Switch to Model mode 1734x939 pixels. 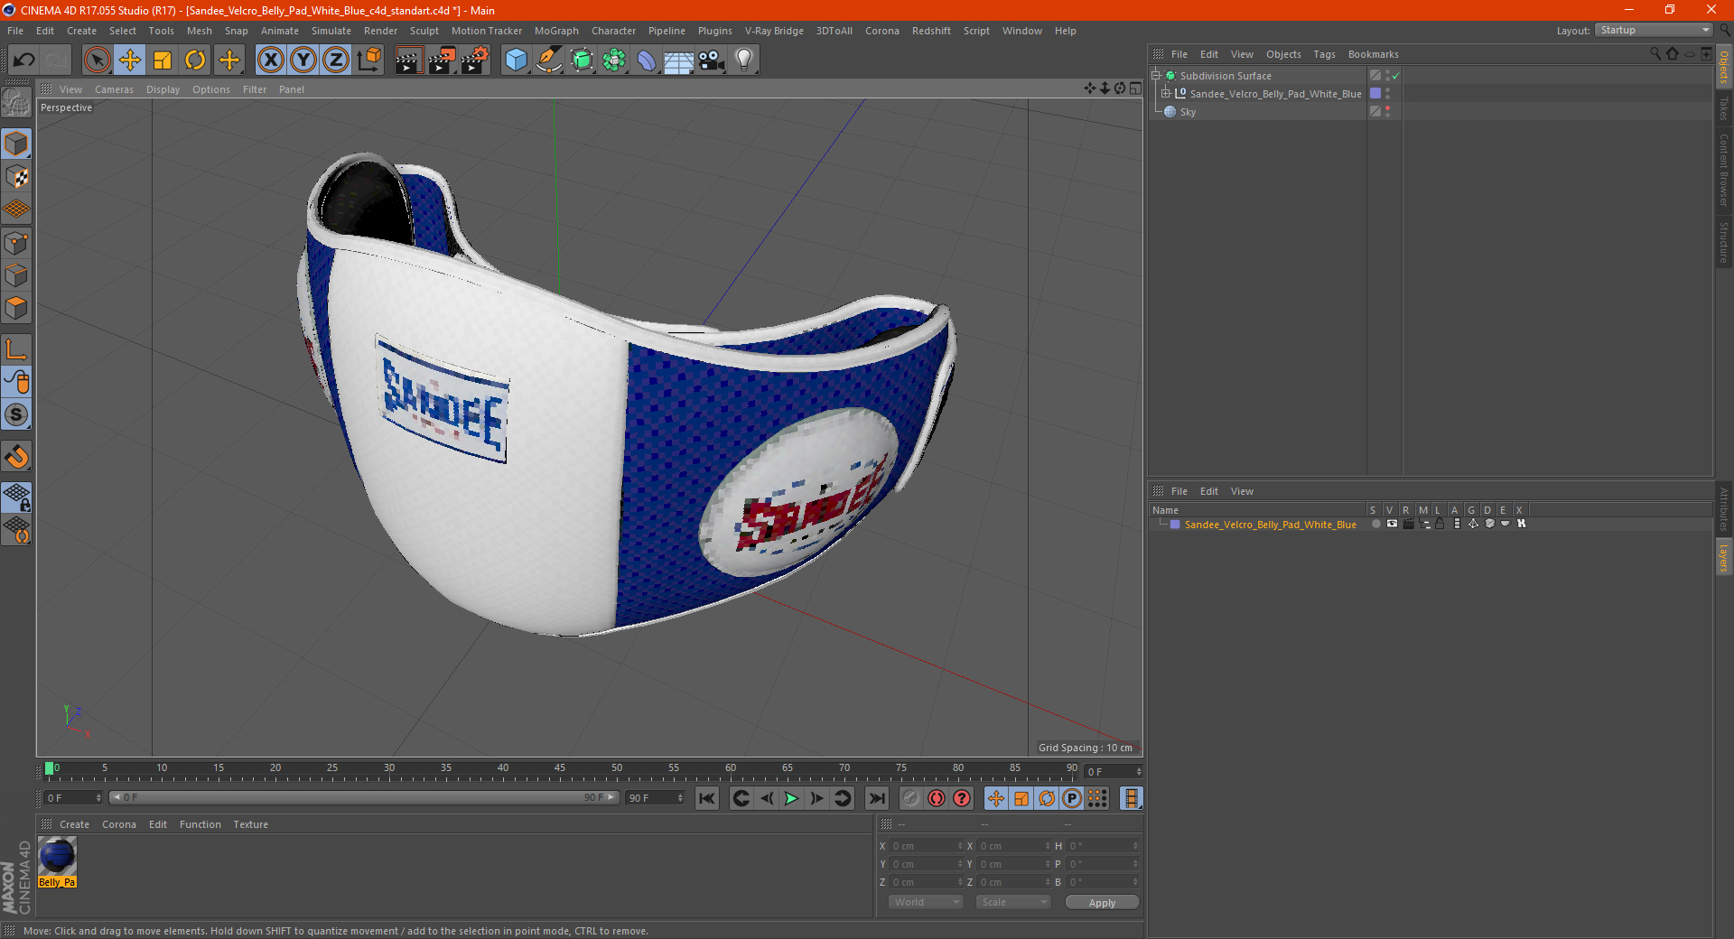coord(16,144)
